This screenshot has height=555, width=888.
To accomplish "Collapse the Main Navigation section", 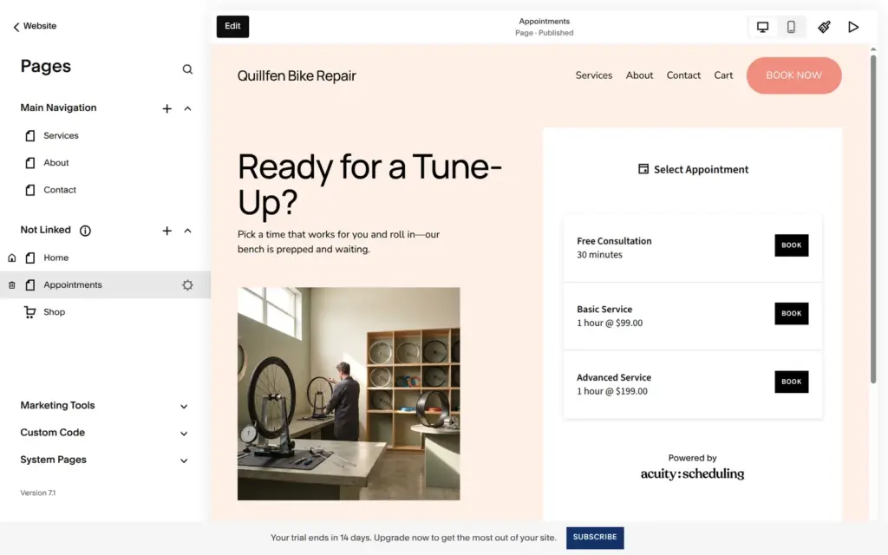I will [x=187, y=108].
